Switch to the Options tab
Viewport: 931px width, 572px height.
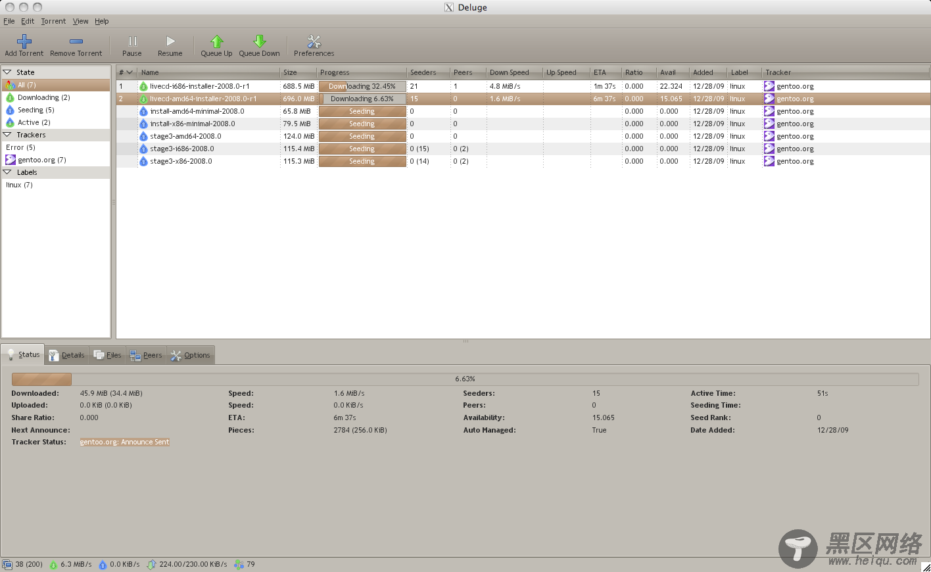[x=191, y=355]
